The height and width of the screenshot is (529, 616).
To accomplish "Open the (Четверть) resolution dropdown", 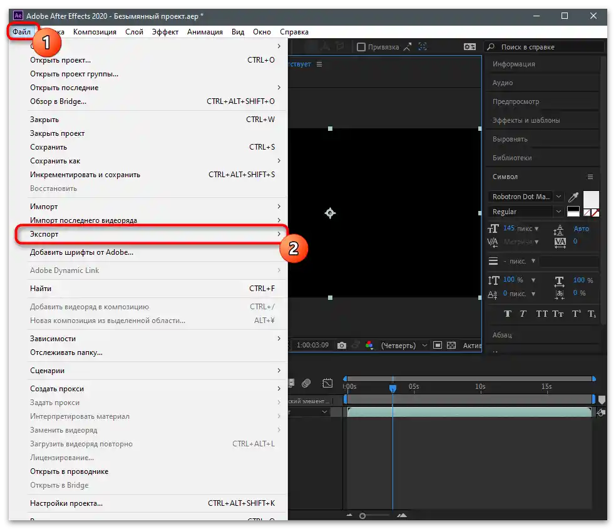I will pos(404,346).
